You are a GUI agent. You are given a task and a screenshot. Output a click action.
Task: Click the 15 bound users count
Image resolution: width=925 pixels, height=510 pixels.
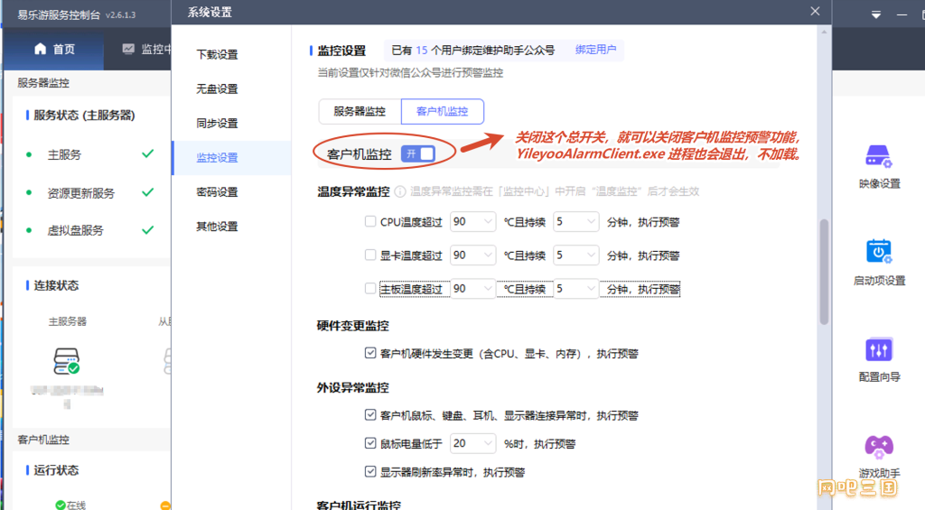pos(421,51)
